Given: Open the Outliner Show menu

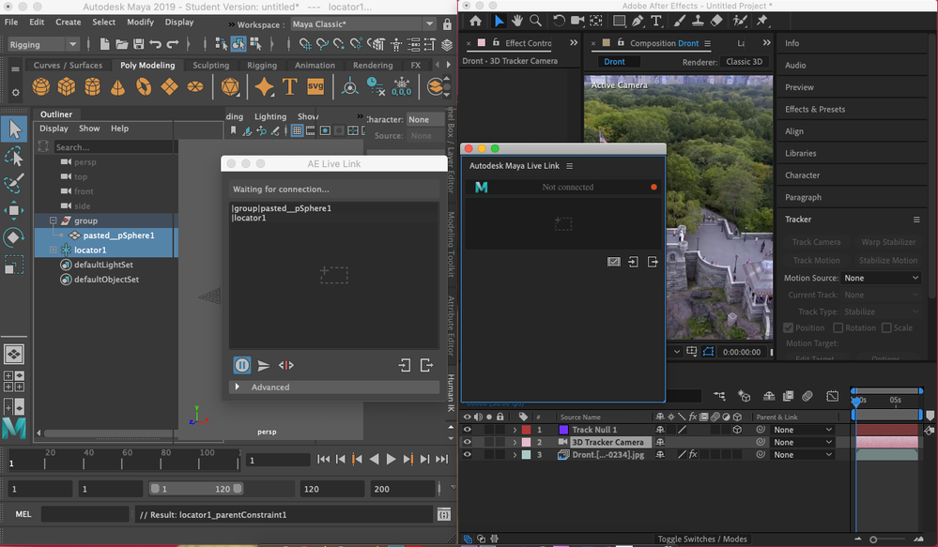Looking at the screenshot, I should click(x=89, y=129).
